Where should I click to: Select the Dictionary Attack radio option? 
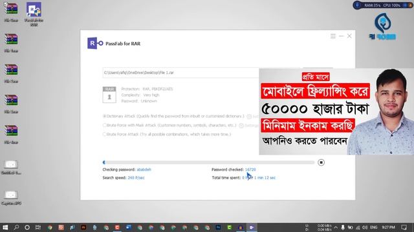[x=105, y=116]
